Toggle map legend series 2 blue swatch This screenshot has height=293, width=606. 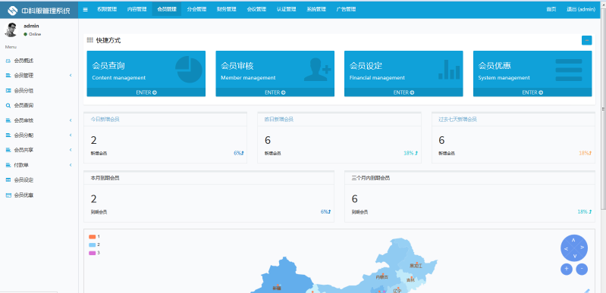tap(93, 245)
